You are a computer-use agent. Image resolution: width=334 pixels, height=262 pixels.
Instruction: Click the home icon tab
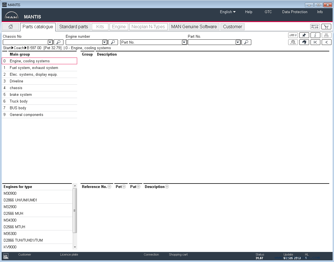click(11, 27)
